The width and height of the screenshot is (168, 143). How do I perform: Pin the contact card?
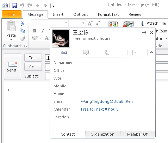coord(144,32)
